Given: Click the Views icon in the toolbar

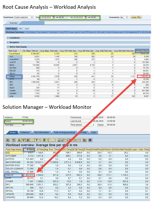Looking at the screenshot, I should 63,140.
